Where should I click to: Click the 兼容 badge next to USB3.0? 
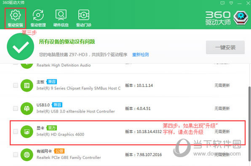[57, 105]
